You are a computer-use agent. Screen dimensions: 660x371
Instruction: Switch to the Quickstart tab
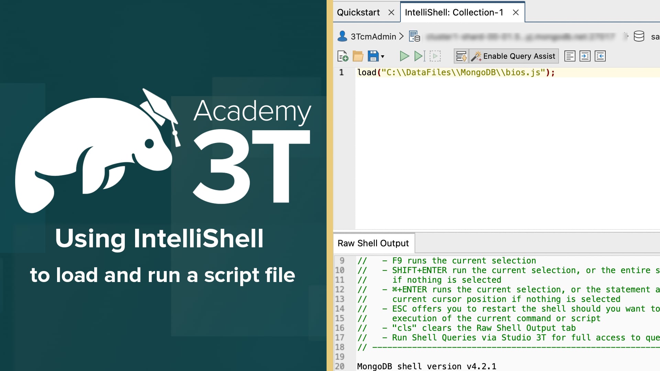[x=358, y=12]
